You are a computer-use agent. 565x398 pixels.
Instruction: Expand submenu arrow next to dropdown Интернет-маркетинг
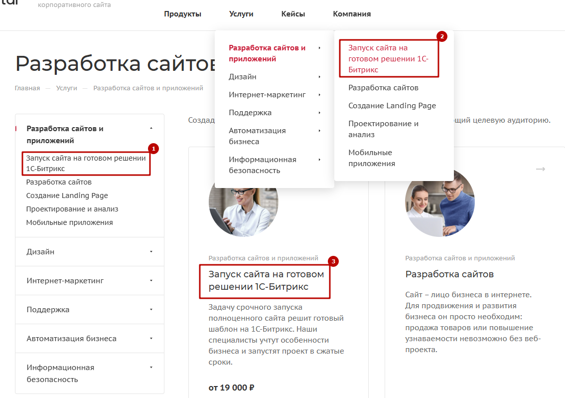319,95
